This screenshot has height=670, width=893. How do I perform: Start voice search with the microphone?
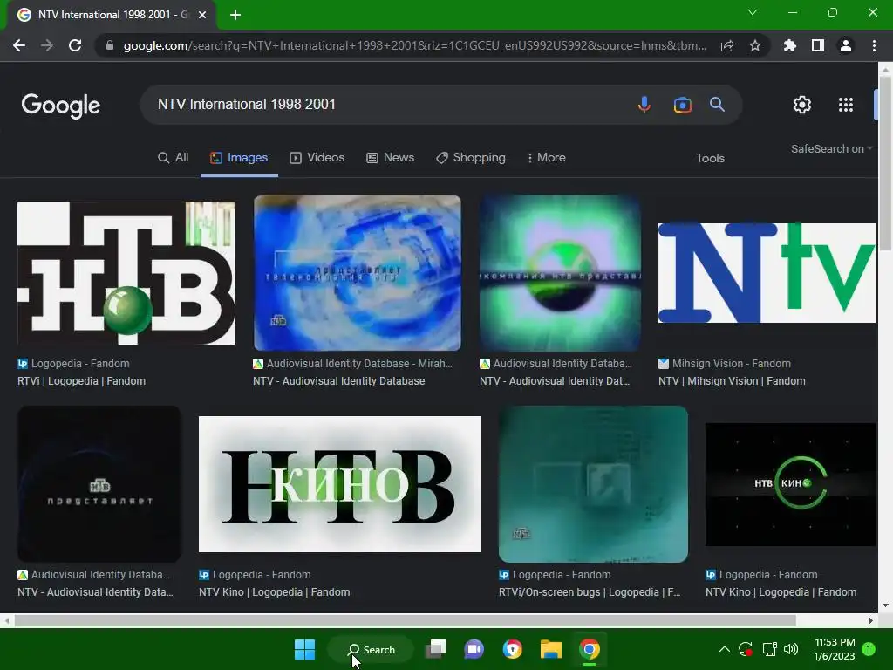pos(644,105)
